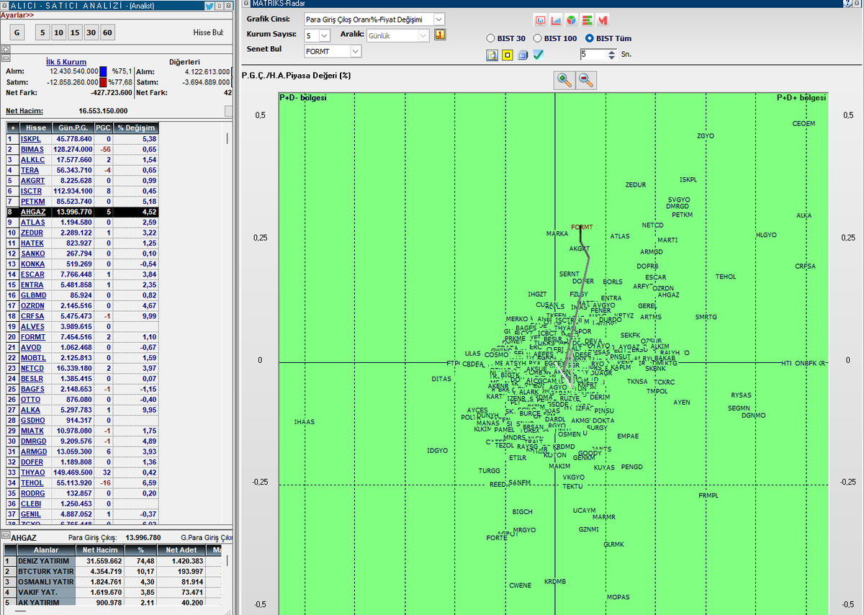The image size is (864, 615).
Task: Zoom out of the radar chart
Action: click(x=587, y=81)
